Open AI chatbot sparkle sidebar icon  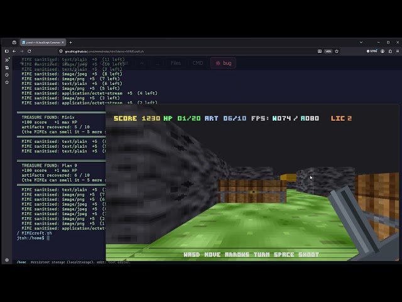[7, 60]
